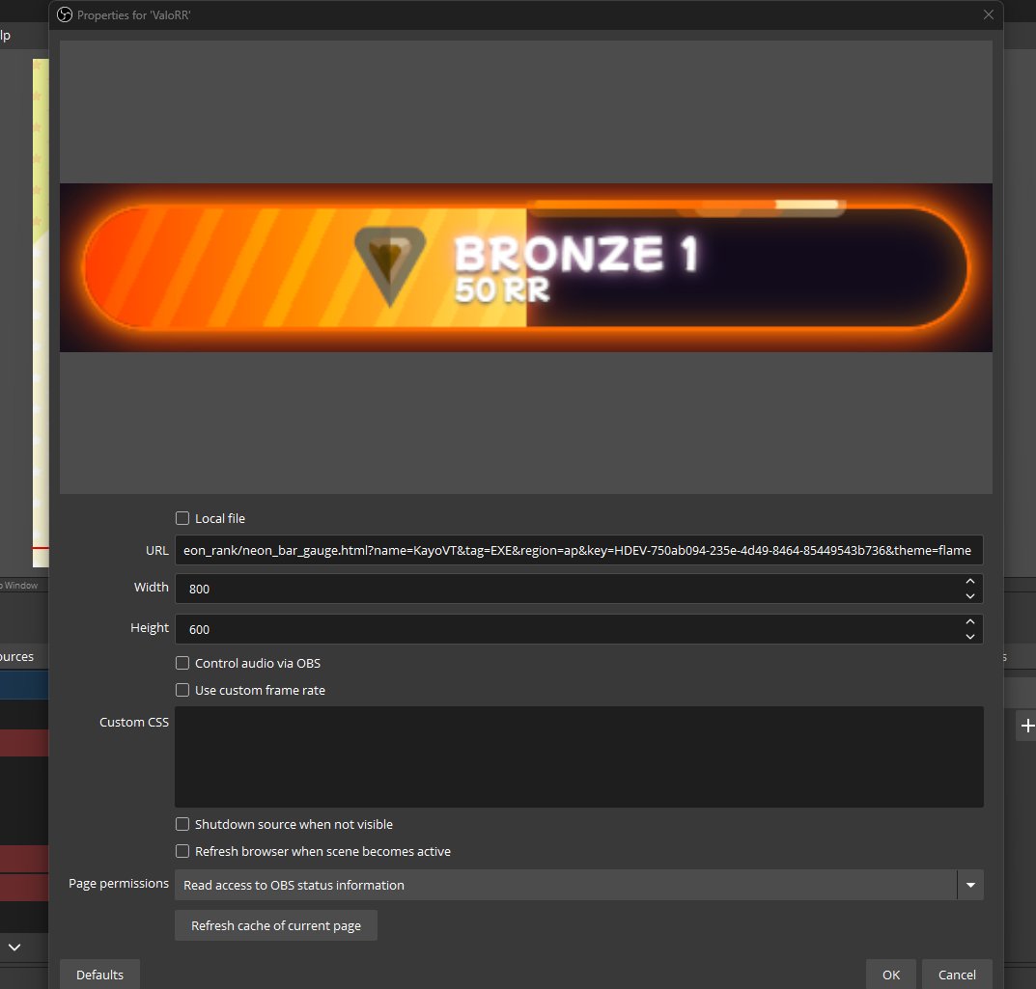This screenshot has width=1036, height=989.
Task: Confirm the dialog with OK
Action: click(890, 975)
